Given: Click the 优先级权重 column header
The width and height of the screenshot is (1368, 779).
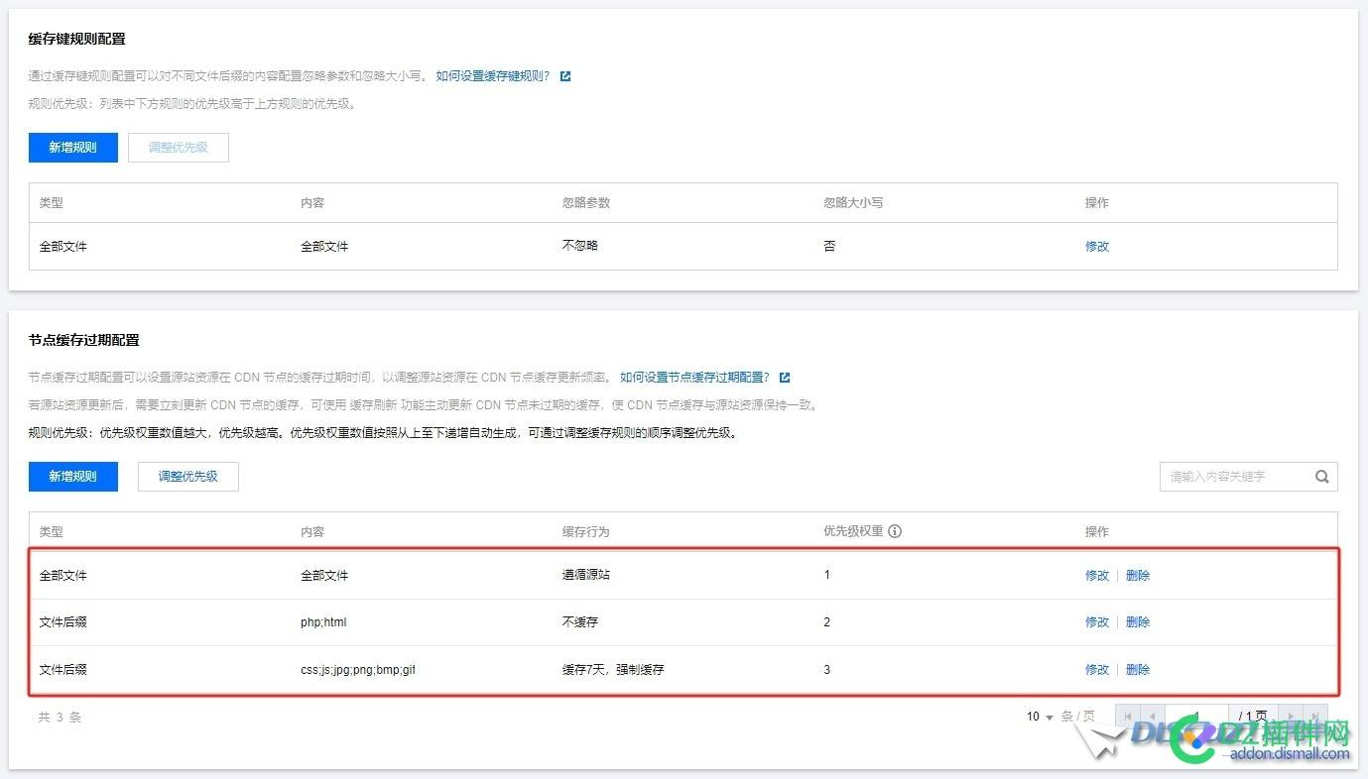Looking at the screenshot, I should (853, 531).
